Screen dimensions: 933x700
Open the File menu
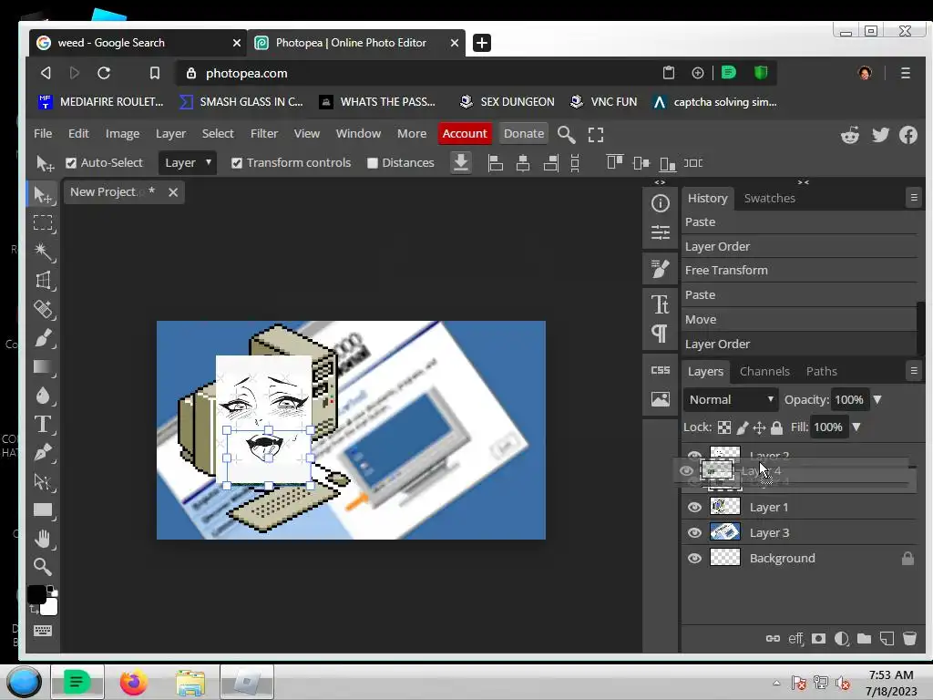tap(43, 134)
